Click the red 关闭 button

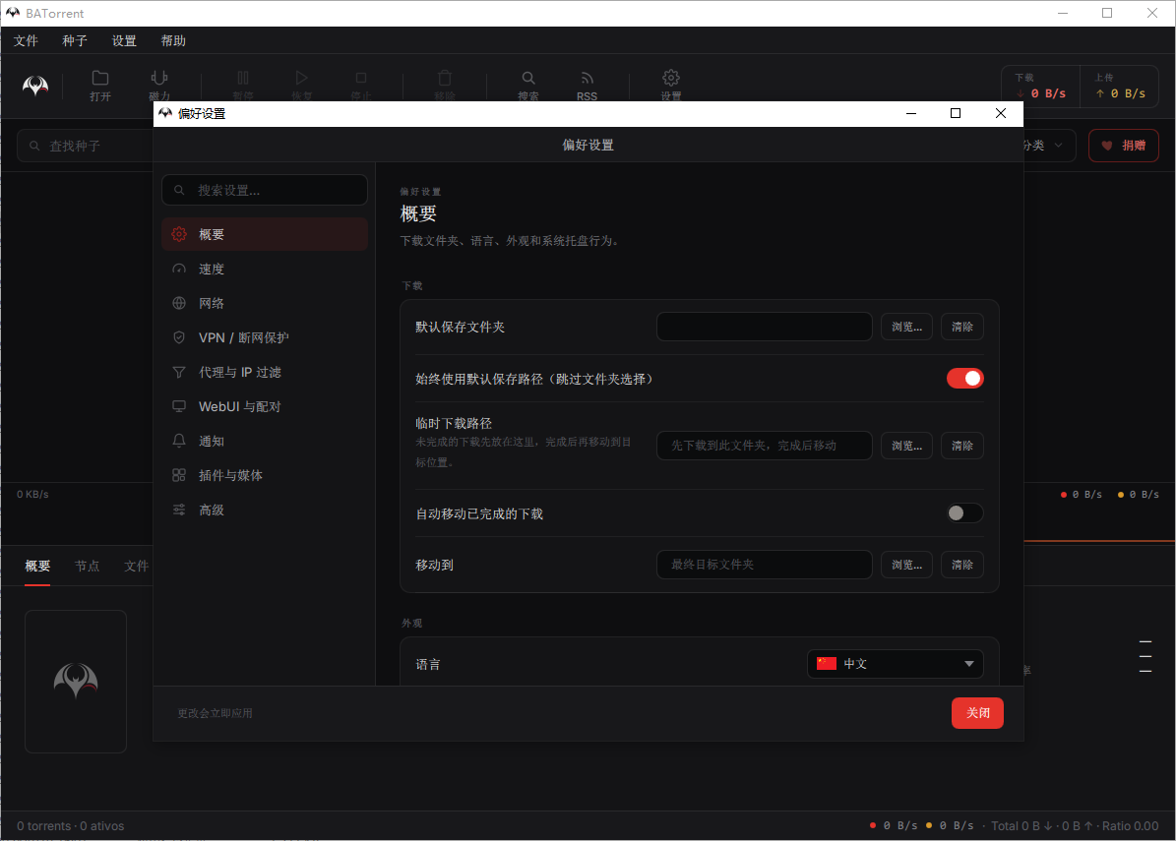tap(977, 713)
